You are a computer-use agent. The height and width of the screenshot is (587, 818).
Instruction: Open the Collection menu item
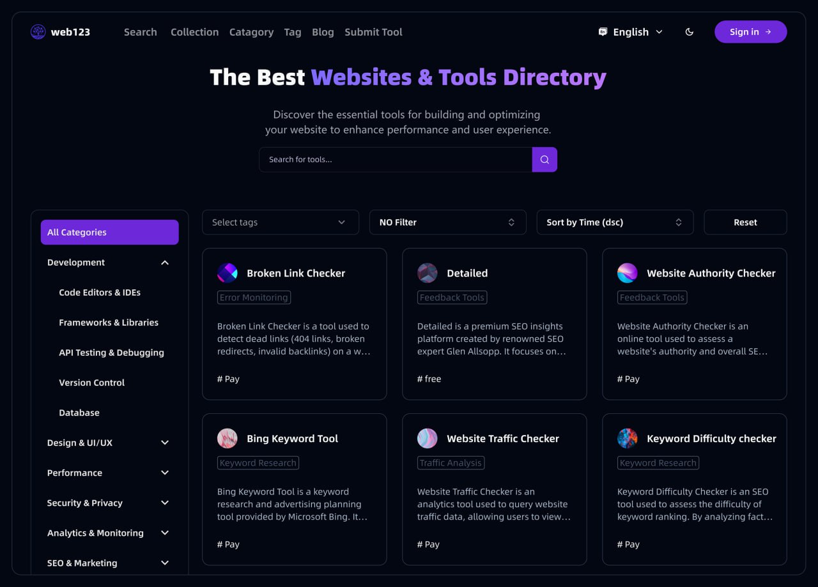tap(194, 32)
